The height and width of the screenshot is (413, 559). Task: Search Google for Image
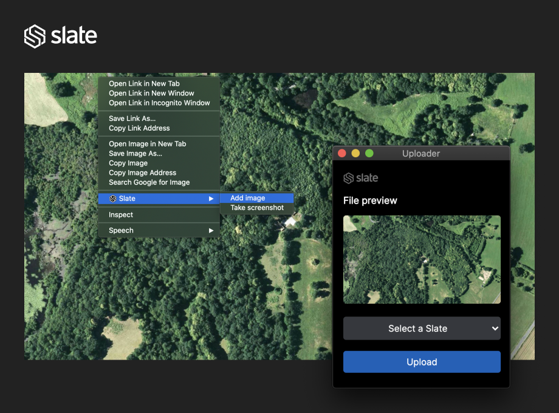(x=149, y=182)
